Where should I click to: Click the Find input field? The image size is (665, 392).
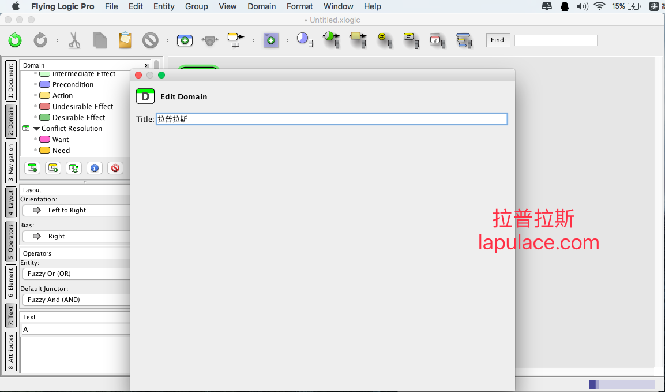coord(555,40)
